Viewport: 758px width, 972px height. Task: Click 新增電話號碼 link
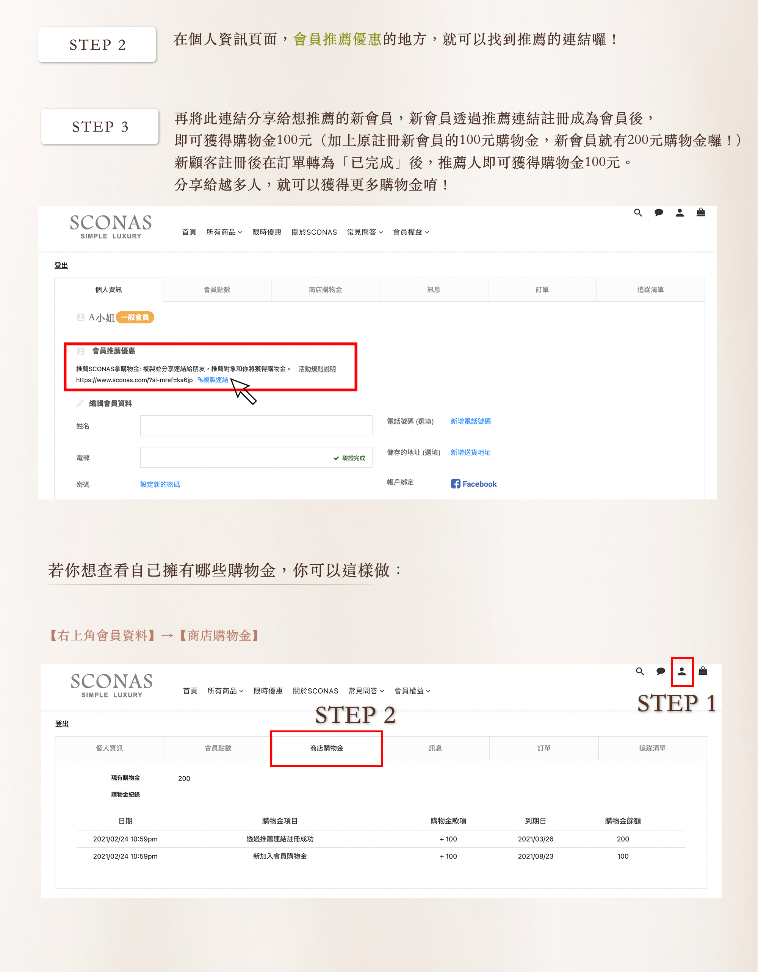pos(471,421)
